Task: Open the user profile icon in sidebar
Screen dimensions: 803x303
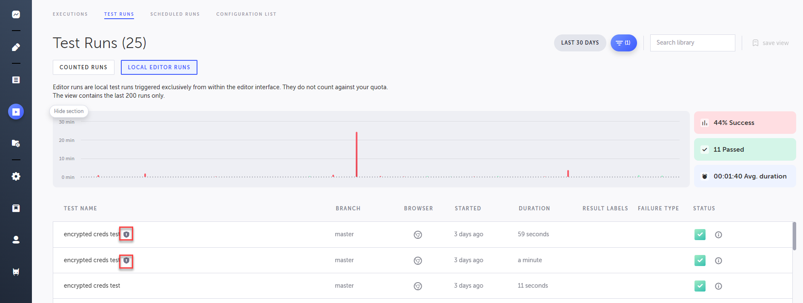Action: click(x=16, y=240)
